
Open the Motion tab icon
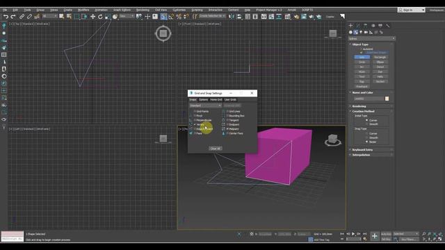[x=373, y=26]
